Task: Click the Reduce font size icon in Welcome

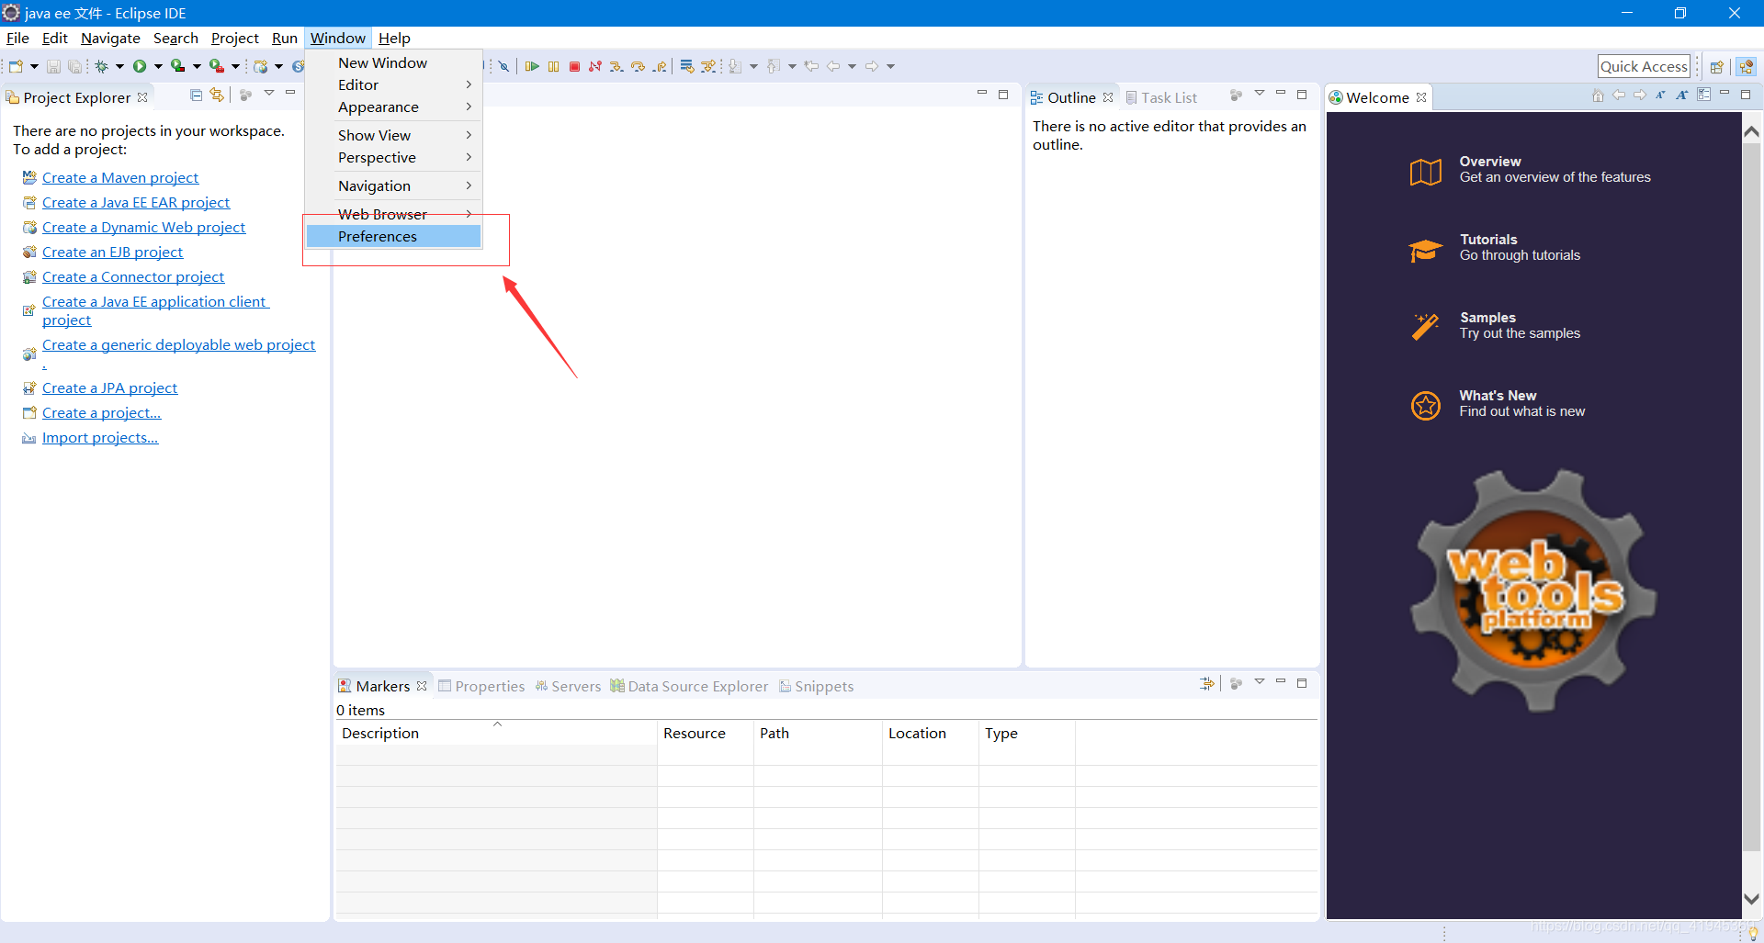Action: click(x=1660, y=95)
